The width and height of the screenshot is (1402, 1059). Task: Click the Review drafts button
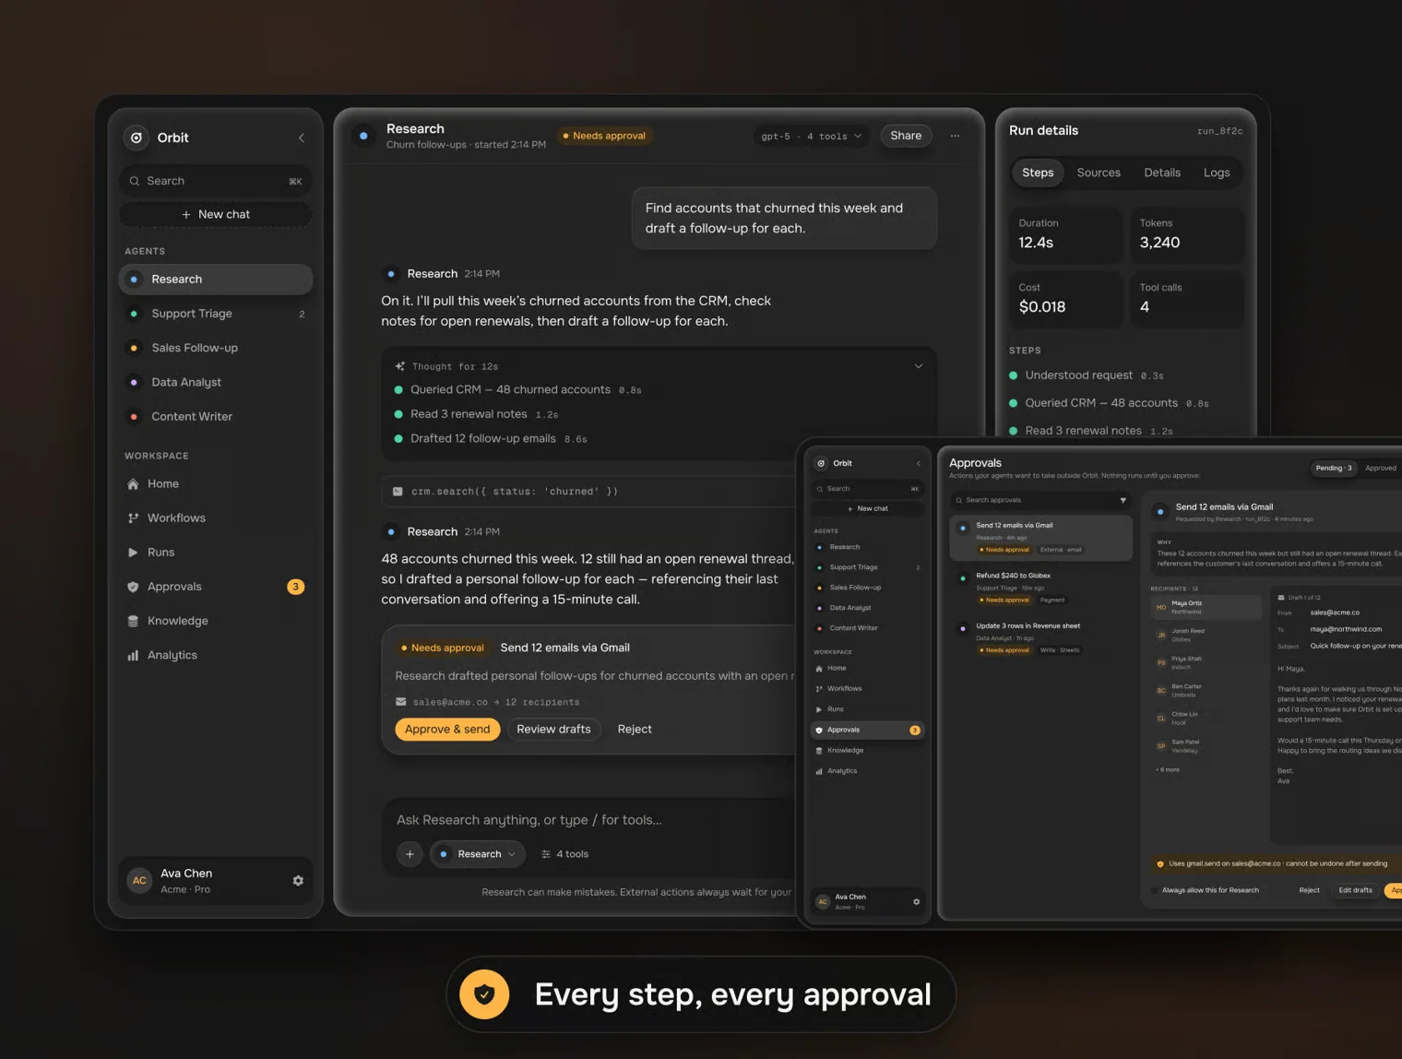(553, 730)
